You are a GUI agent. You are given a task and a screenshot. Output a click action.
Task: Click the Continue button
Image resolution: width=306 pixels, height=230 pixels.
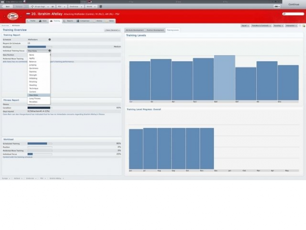(294, 4)
